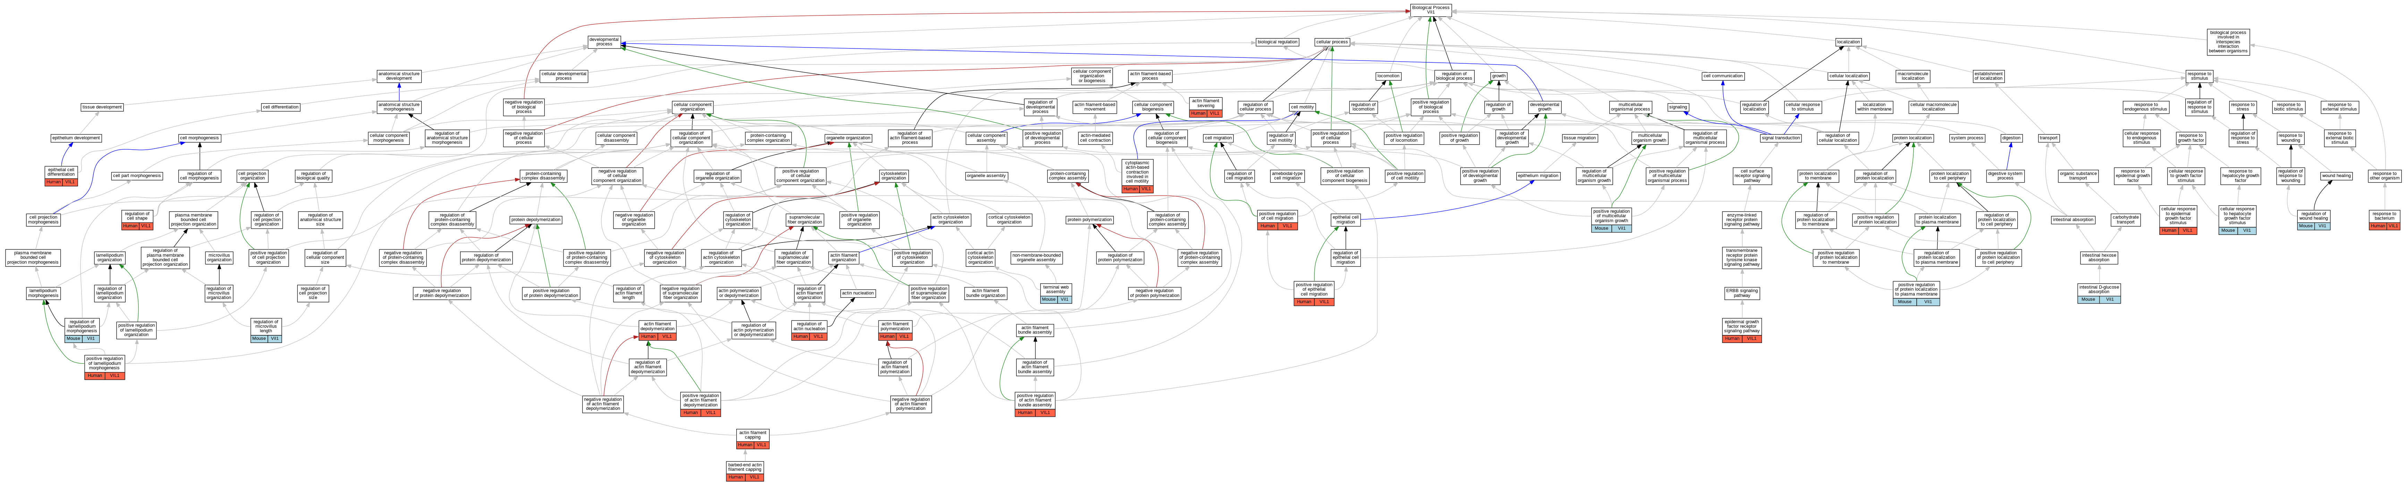The width and height of the screenshot is (2407, 485).
Task: Select the 'carbohydrate transport' node
Action: point(2126,220)
